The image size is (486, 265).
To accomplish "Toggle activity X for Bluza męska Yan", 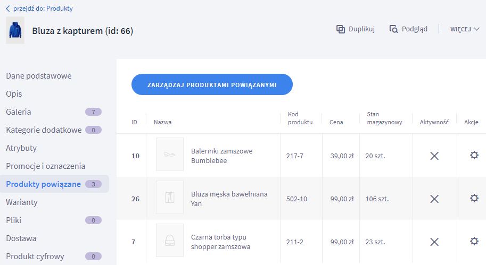I will 434,199.
